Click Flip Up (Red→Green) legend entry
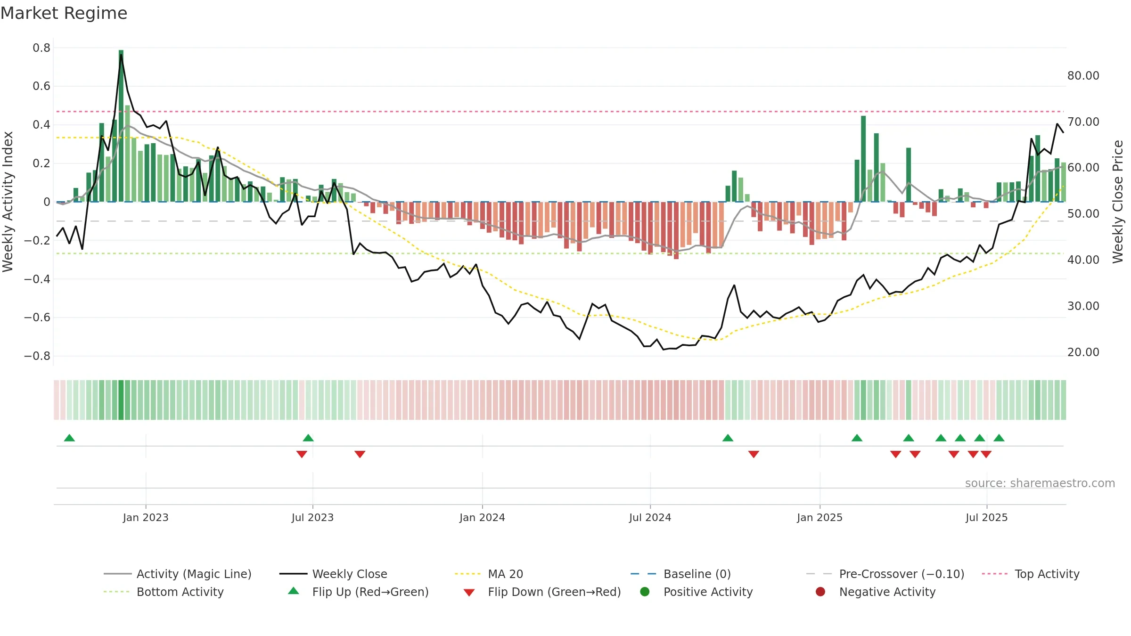The image size is (1131, 636). pyautogui.click(x=358, y=592)
